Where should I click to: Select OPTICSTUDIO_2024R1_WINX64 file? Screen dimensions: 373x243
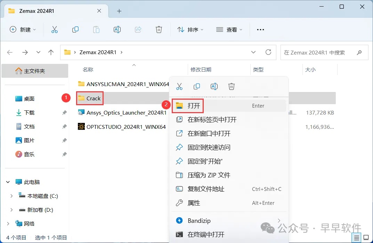point(122,127)
